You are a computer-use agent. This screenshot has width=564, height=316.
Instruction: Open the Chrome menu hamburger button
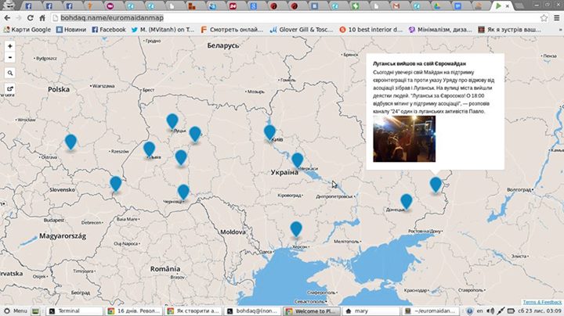pos(555,17)
